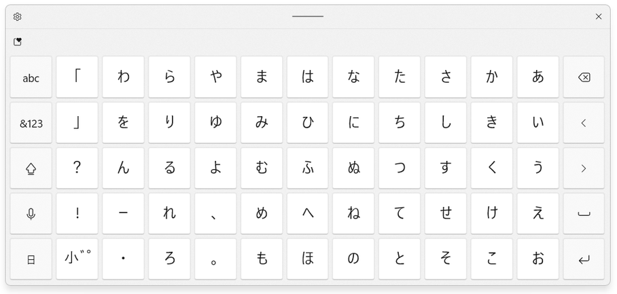Click the microphone voice typing key
Image resolution: width=617 pixels, height=294 pixels.
pyautogui.click(x=31, y=213)
